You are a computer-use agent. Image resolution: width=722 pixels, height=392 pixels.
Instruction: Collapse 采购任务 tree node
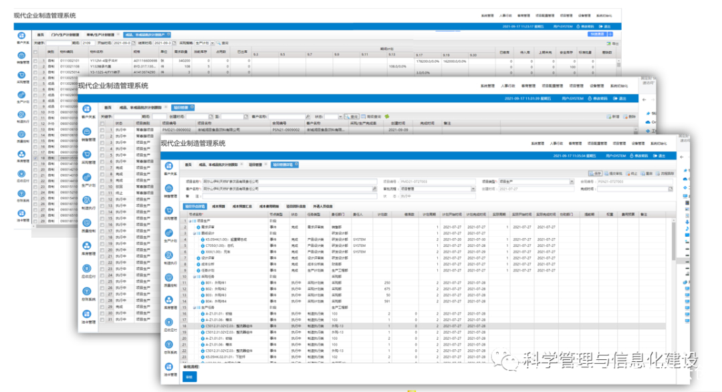195,277
